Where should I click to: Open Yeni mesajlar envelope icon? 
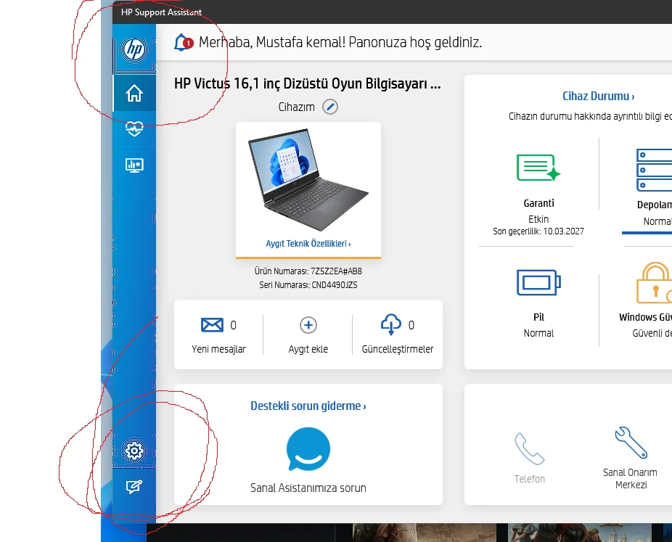[212, 325]
